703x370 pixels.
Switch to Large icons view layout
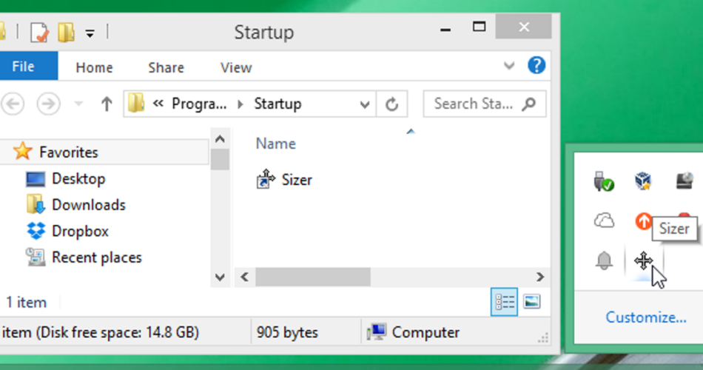(x=531, y=301)
